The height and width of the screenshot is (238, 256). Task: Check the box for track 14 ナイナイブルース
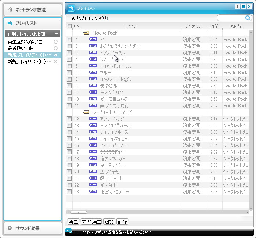[69, 132]
